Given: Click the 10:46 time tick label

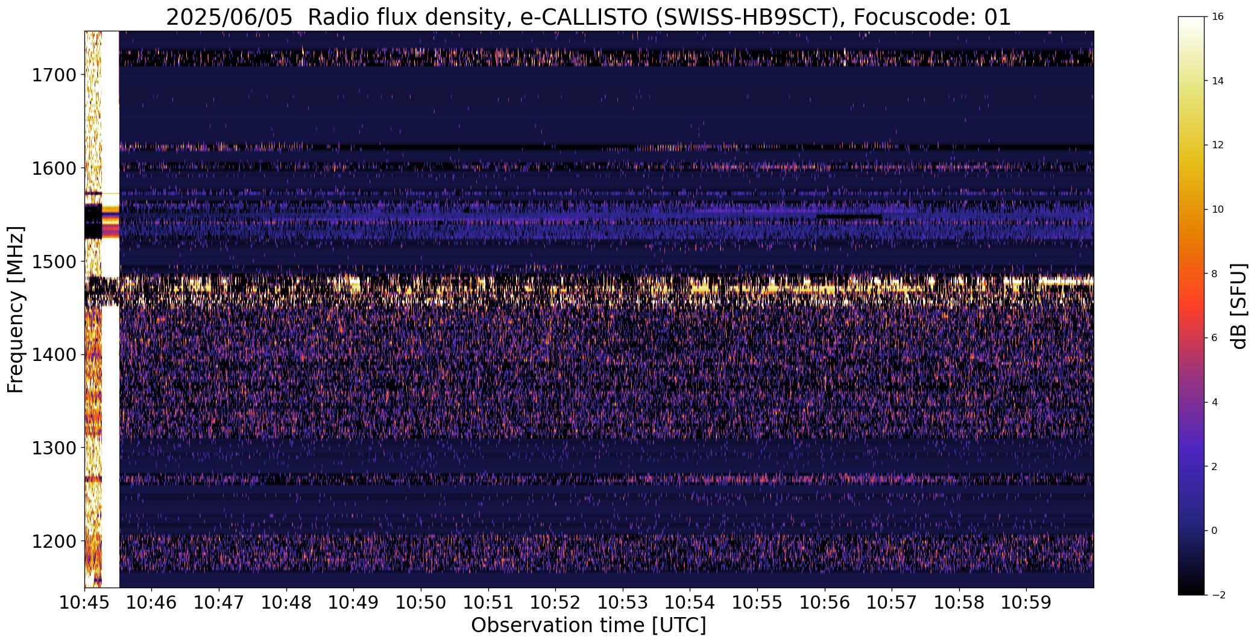Looking at the screenshot, I should click(x=152, y=603).
